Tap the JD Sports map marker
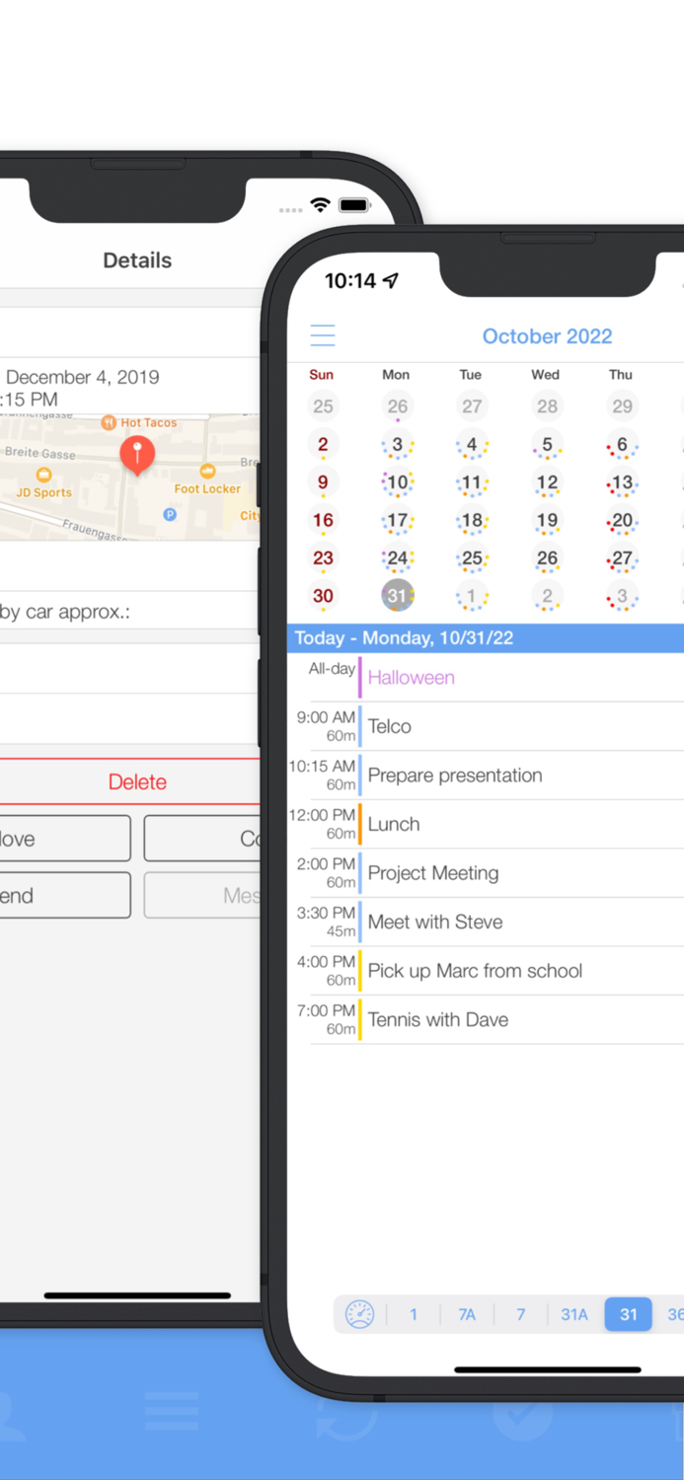Viewport: 684px width, 1480px height. tap(43, 475)
